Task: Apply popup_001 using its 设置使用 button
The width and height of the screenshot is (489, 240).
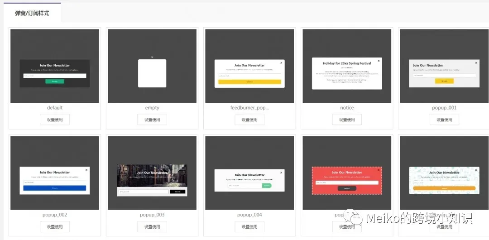Action: click(x=445, y=120)
